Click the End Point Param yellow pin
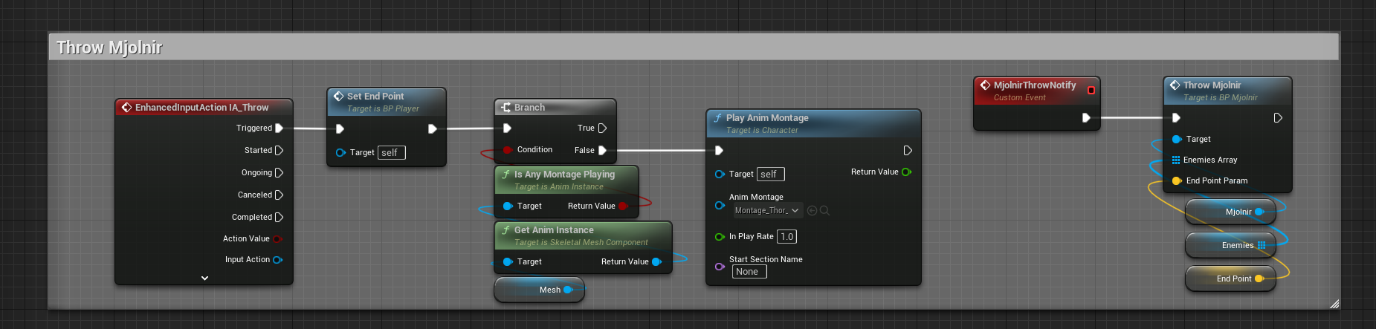This screenshot has height=329, width=1376. (1177, 181)
